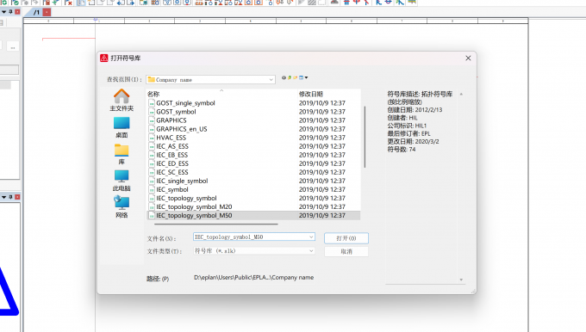
Task: Select the 此电脑 This PC shortcut
Action: click(x=122, y=181)
